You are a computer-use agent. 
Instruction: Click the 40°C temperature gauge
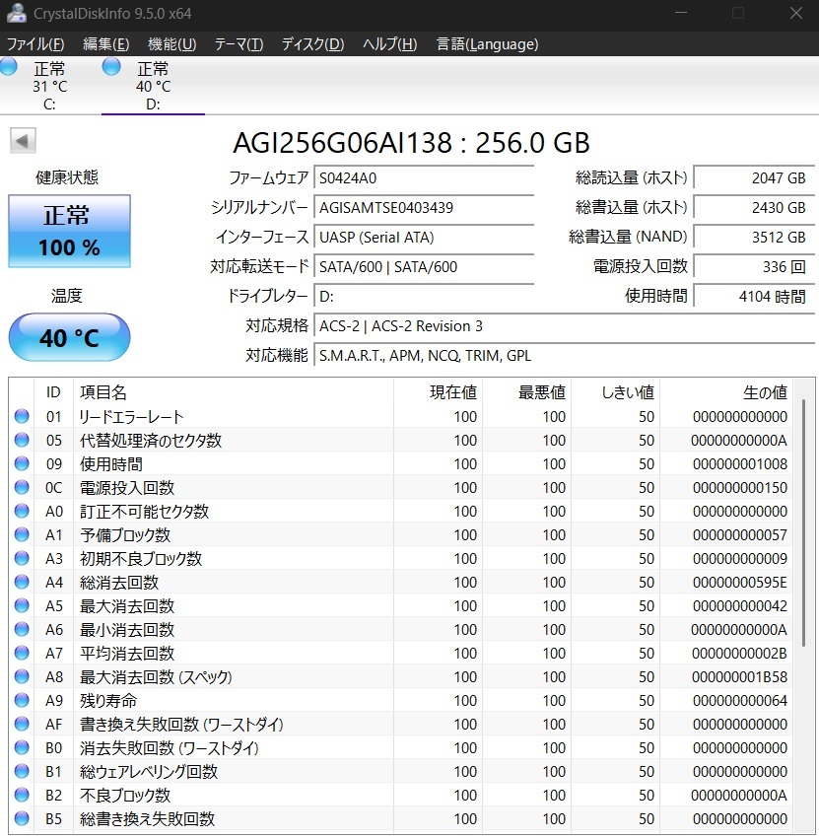coord(68,337)
